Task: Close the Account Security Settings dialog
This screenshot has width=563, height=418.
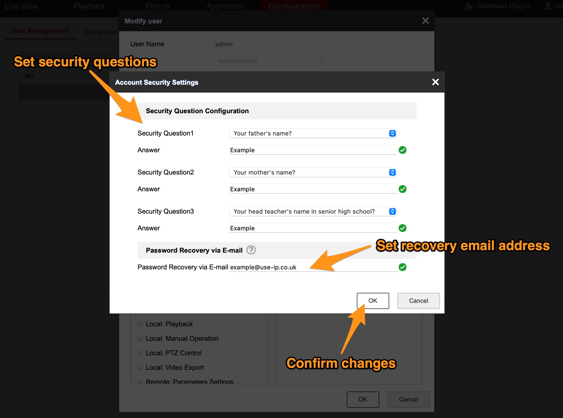Action: [435, 82]
